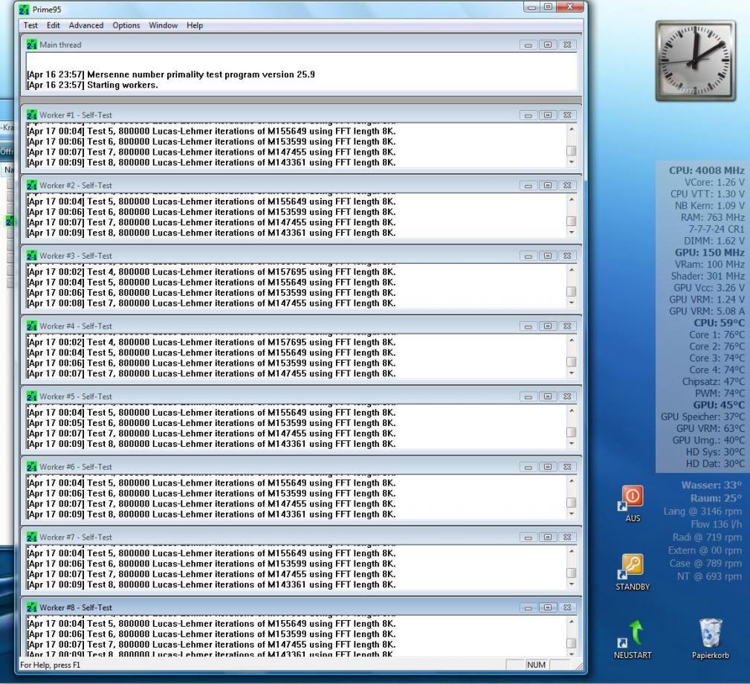The height and width of the screenshot is (684, 750).
Task: Click Worker #2 scrollbar up arrow
Action: pyautogui.click(x=571, y=199)
